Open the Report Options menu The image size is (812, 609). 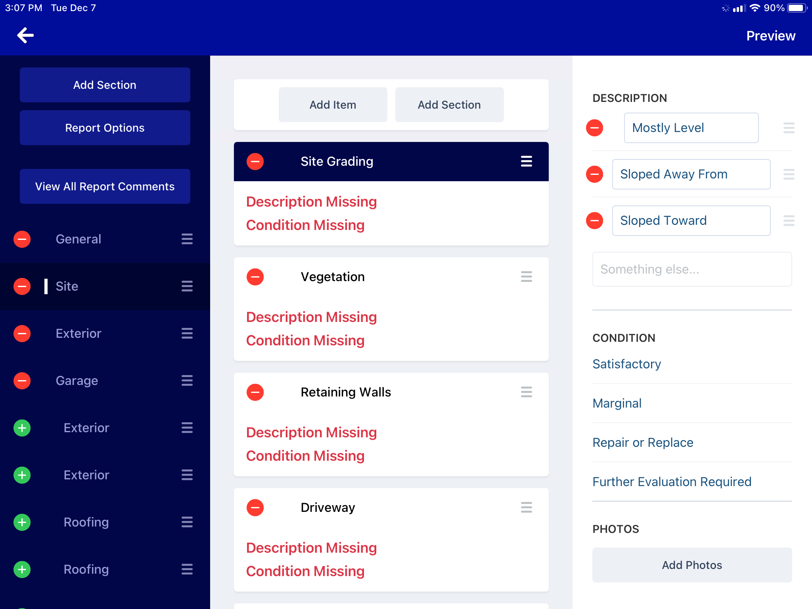(x=105, y=128)
